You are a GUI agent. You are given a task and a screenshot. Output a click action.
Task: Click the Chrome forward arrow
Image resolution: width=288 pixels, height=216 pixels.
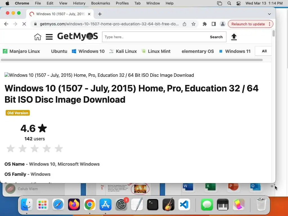pyautogui.click(x=15, y=24)
